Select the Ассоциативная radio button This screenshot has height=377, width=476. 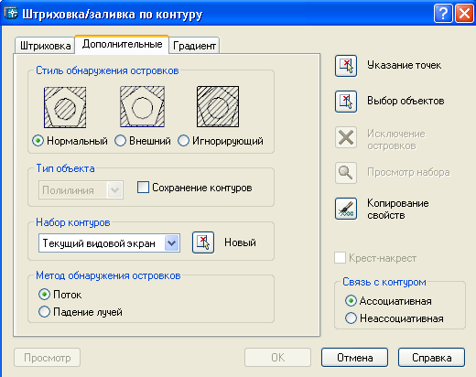(351, 301)
